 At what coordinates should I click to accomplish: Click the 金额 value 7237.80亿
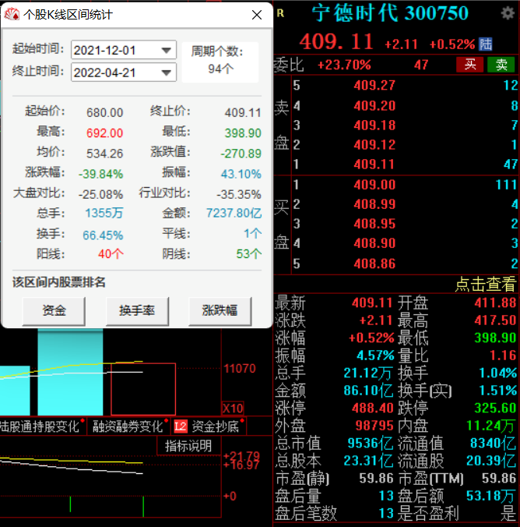coord(234,213)
